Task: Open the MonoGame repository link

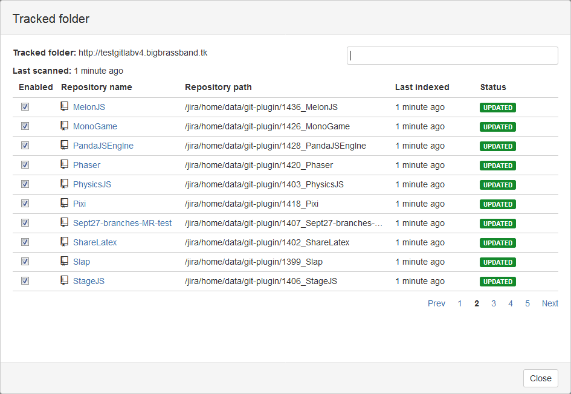Action: [95, 126]
